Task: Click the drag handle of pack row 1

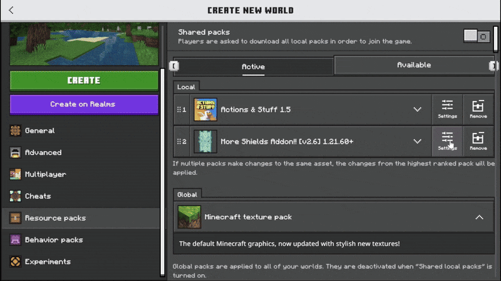Action: pyautogui.click(x=179, y=109)
